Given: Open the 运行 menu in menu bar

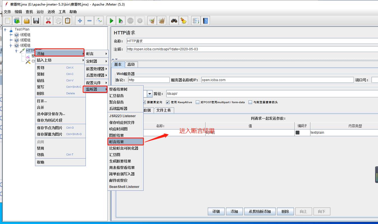Looking at the screenshot, I should tap(40, 12).
